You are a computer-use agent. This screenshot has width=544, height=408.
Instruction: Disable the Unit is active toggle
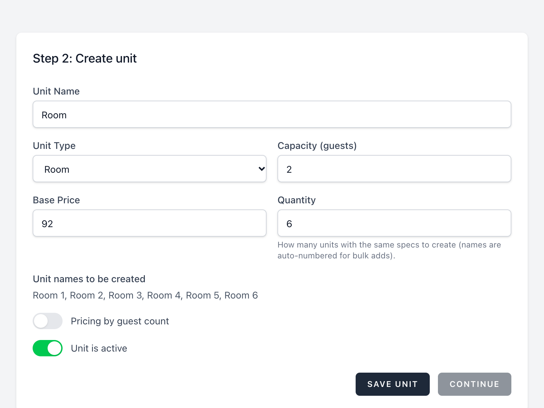(48, 348)
